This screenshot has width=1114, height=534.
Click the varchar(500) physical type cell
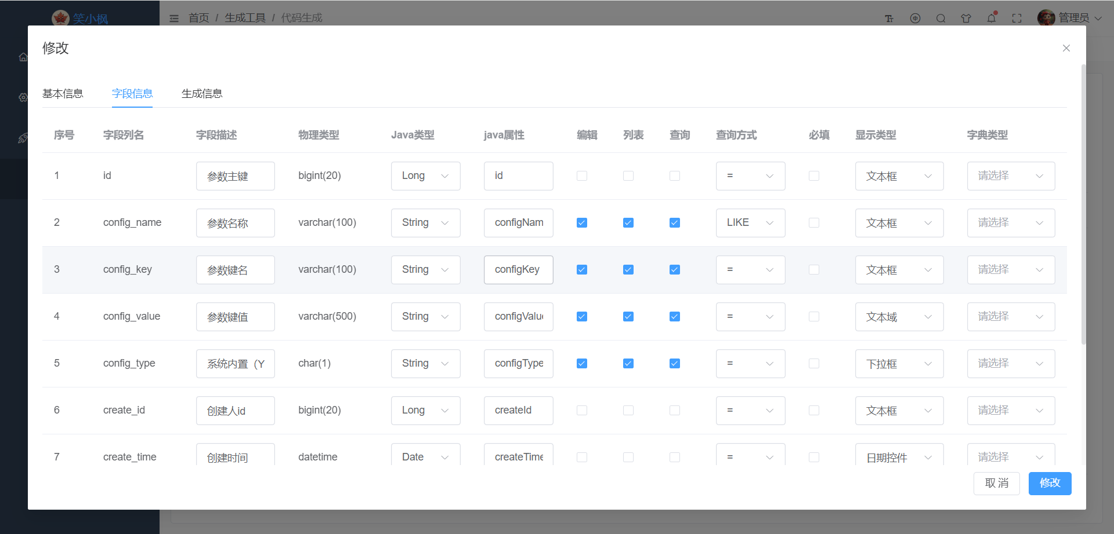click(327, 316)
